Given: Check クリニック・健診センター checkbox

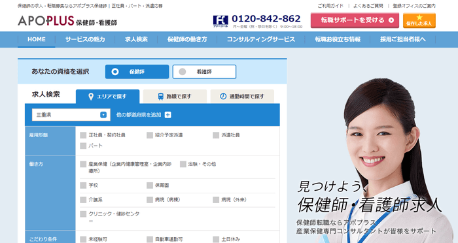Looking at the screenshot, I should pyautogui.click(x=83, y=214).
